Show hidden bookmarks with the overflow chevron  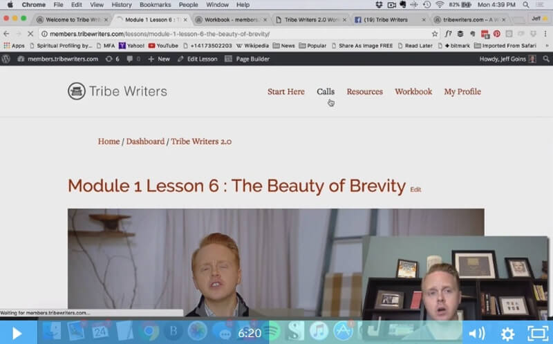tap(547, 46)
